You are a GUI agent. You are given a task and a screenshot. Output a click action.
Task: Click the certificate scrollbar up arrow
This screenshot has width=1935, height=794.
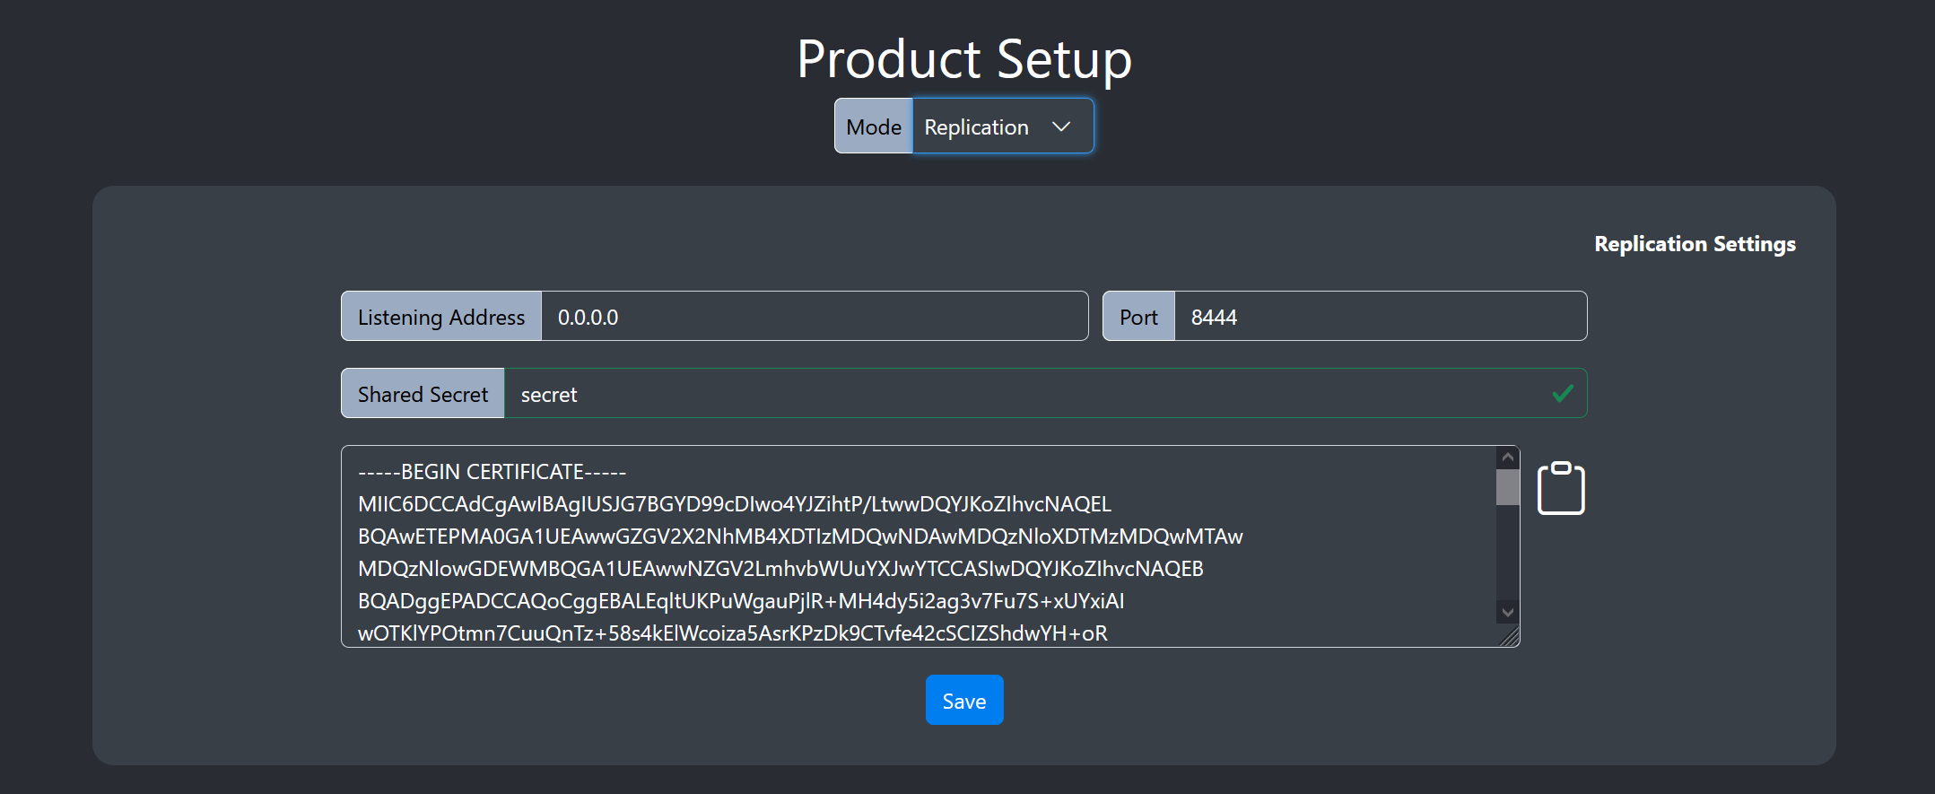click(1508, 458)
